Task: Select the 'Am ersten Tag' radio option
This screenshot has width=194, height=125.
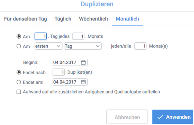Action: click(19, 46)
